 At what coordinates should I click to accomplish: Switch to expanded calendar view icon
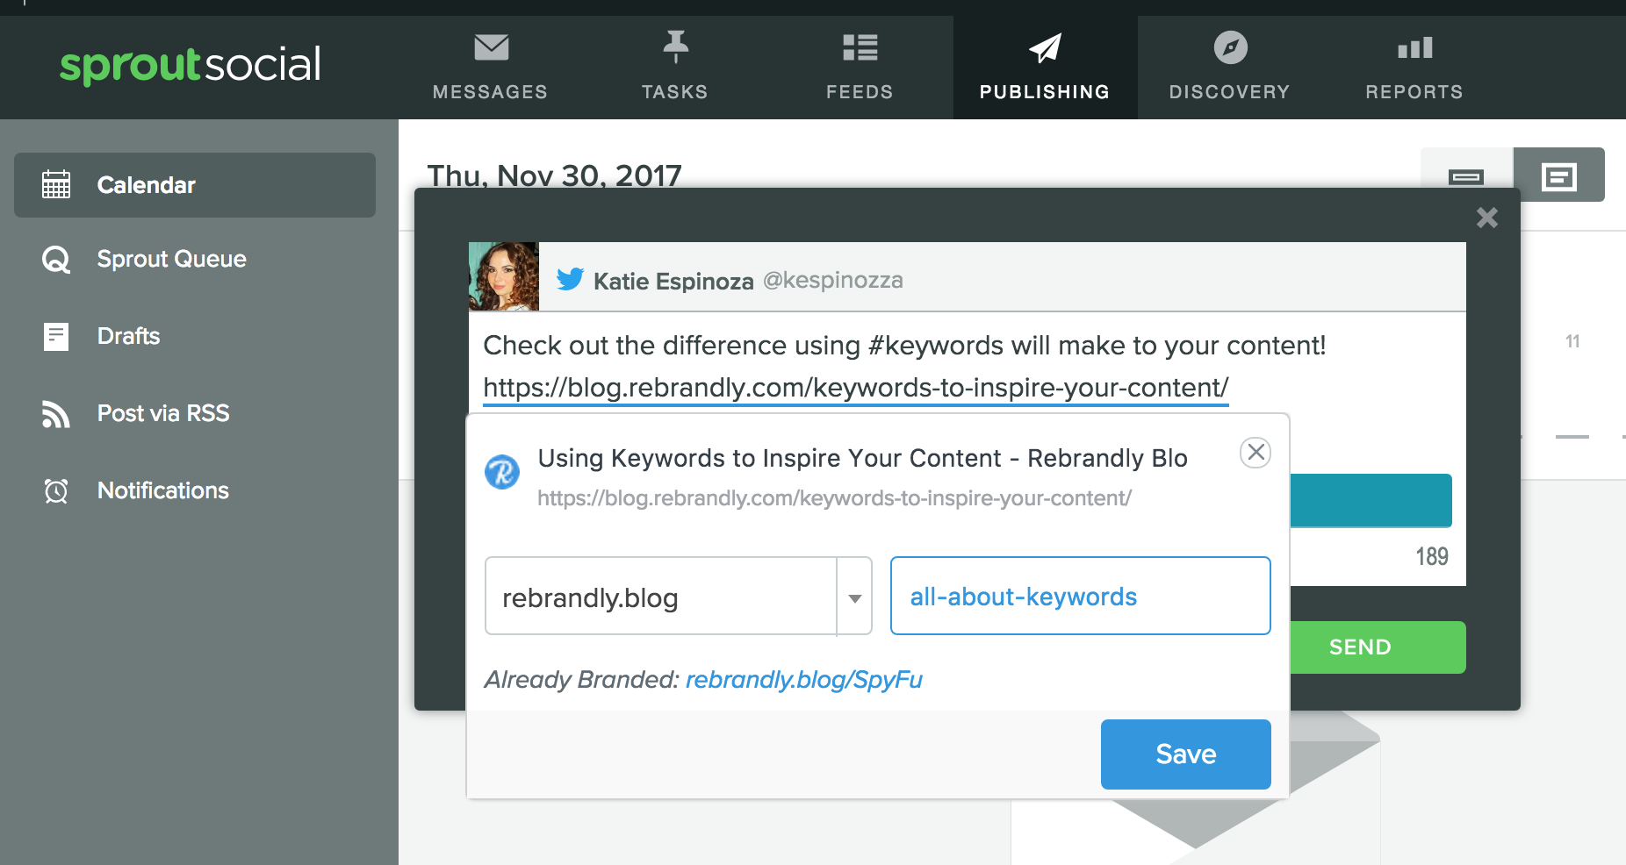tap(1559, 176)
